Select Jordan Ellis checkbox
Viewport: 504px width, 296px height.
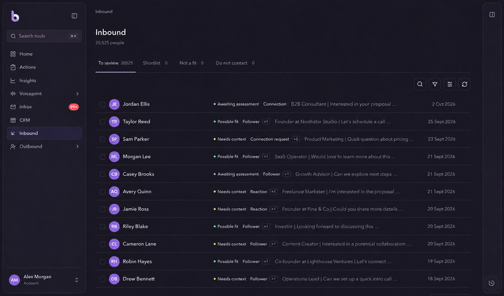(x=102, y=104)
